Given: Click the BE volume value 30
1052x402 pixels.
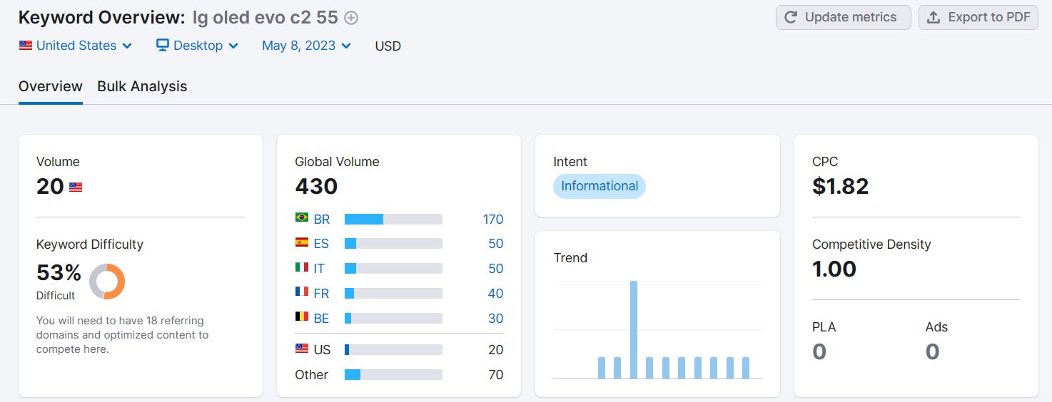Looking at the screenshot, I should pos(496,319).
